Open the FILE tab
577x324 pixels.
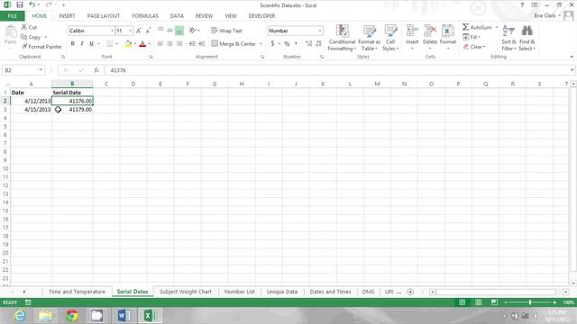[x=12, y=16]
